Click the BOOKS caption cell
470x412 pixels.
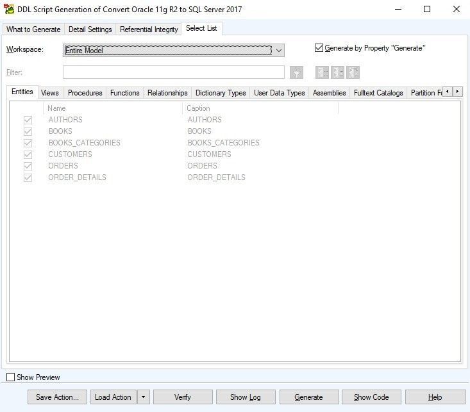199,131
